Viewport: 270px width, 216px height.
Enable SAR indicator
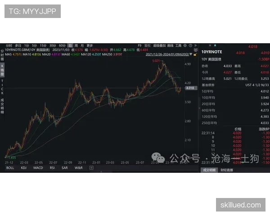click(x=64, y=168)
